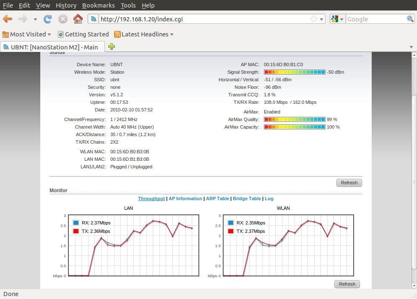
Task: Open the AP Information link
Action: tap(185, 198)
